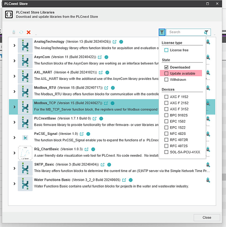Click the search filter icon in search box
The image size is (226, 227).
[x=206, y=32]
